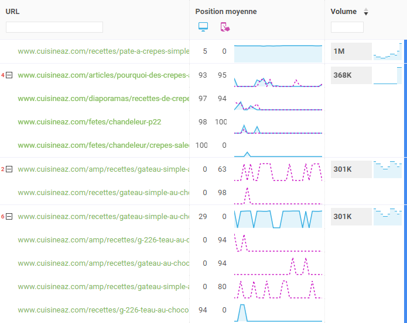Click the position chart for recettes/g-226-teau-au-choco

278,313
